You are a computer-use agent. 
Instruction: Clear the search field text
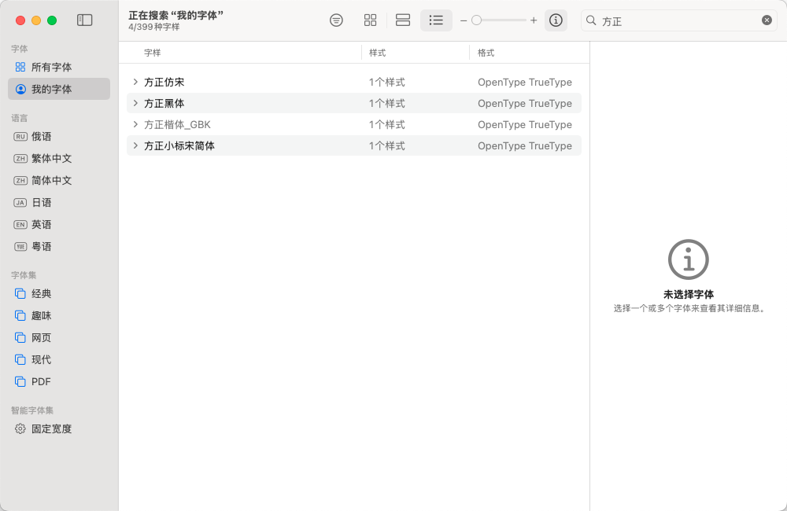click(767, 20)
